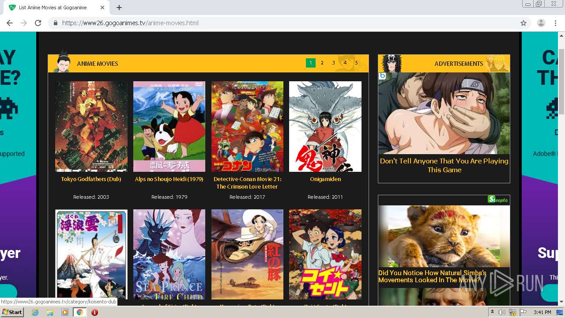The height and width of the screenshot is (318, 565).
Task: Open the Detective Conan Movie 21 poster
Action: [247, 126]
